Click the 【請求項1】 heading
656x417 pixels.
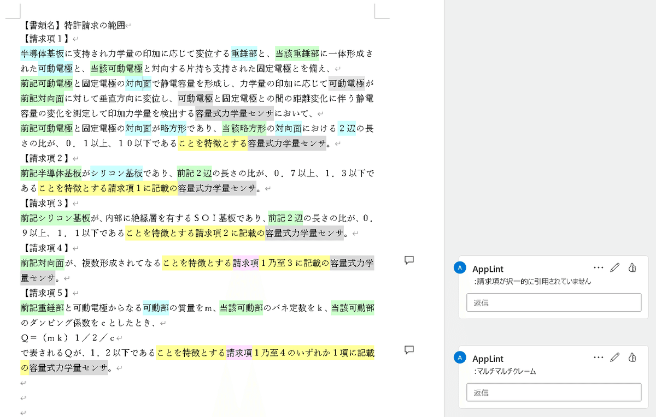click(46, 39)
